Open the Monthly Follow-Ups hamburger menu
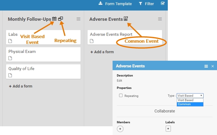The height and width of the screenshot is (135, 217). (x=78, y=19)
